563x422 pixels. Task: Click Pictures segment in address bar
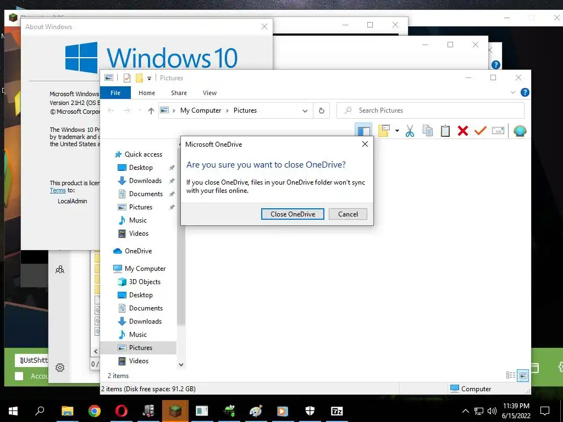coord(245,110)
